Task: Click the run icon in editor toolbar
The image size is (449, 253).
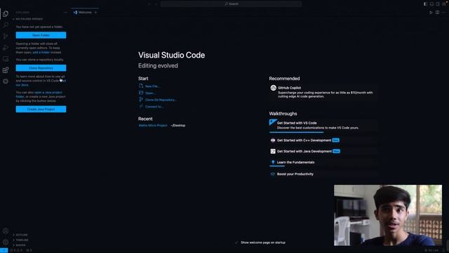Action: click(x=431, y=13)
